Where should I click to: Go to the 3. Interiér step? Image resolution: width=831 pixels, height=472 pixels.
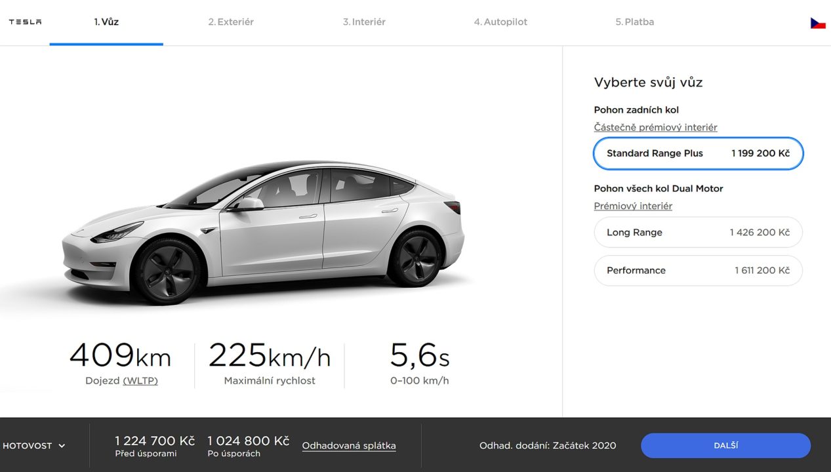[x=364, y=22]
